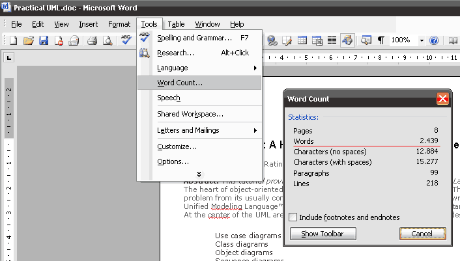Image resolution: width=460 pixels, height=261 pixels.
Task: Click the Print Preview icon
Action: click(107, 40)
